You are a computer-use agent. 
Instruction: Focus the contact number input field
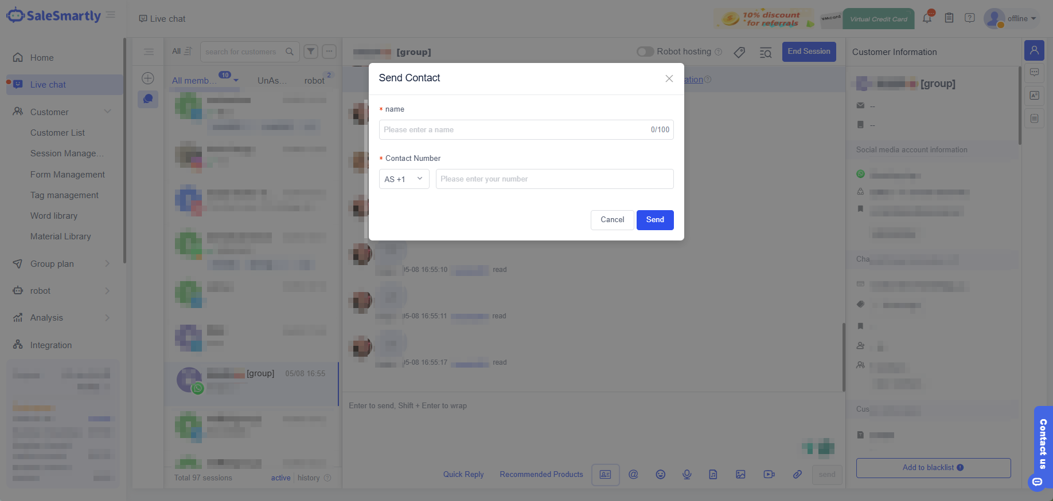555,179
